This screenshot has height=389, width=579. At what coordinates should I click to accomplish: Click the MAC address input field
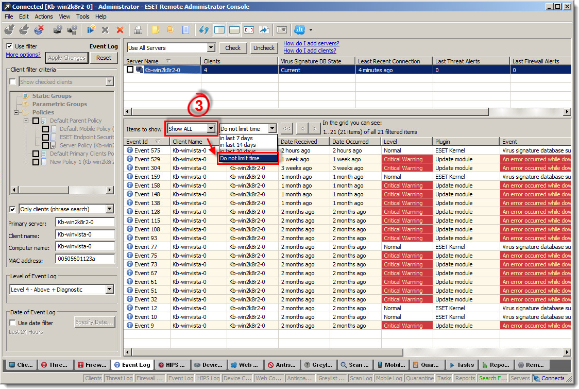pyautogui.click(x=85, y=259)
